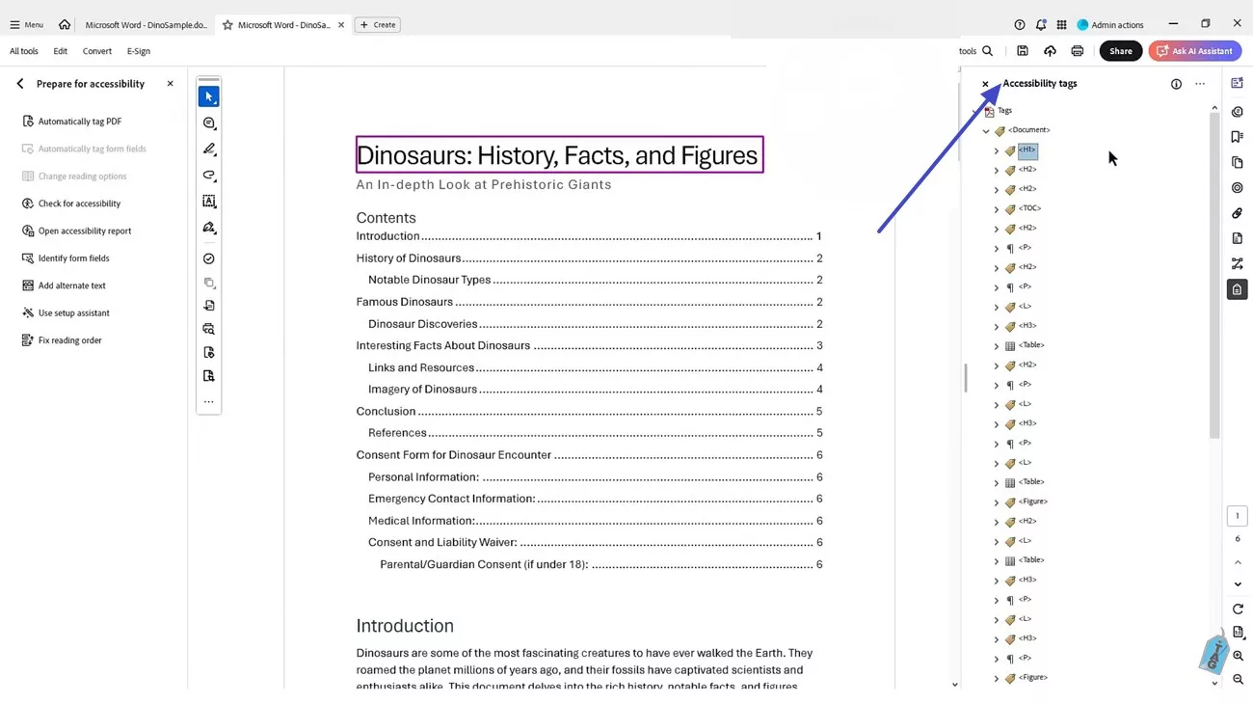Viewport: 1253px width, 704px height.
Task: Select Check for accessibility option
Action: 79,203
